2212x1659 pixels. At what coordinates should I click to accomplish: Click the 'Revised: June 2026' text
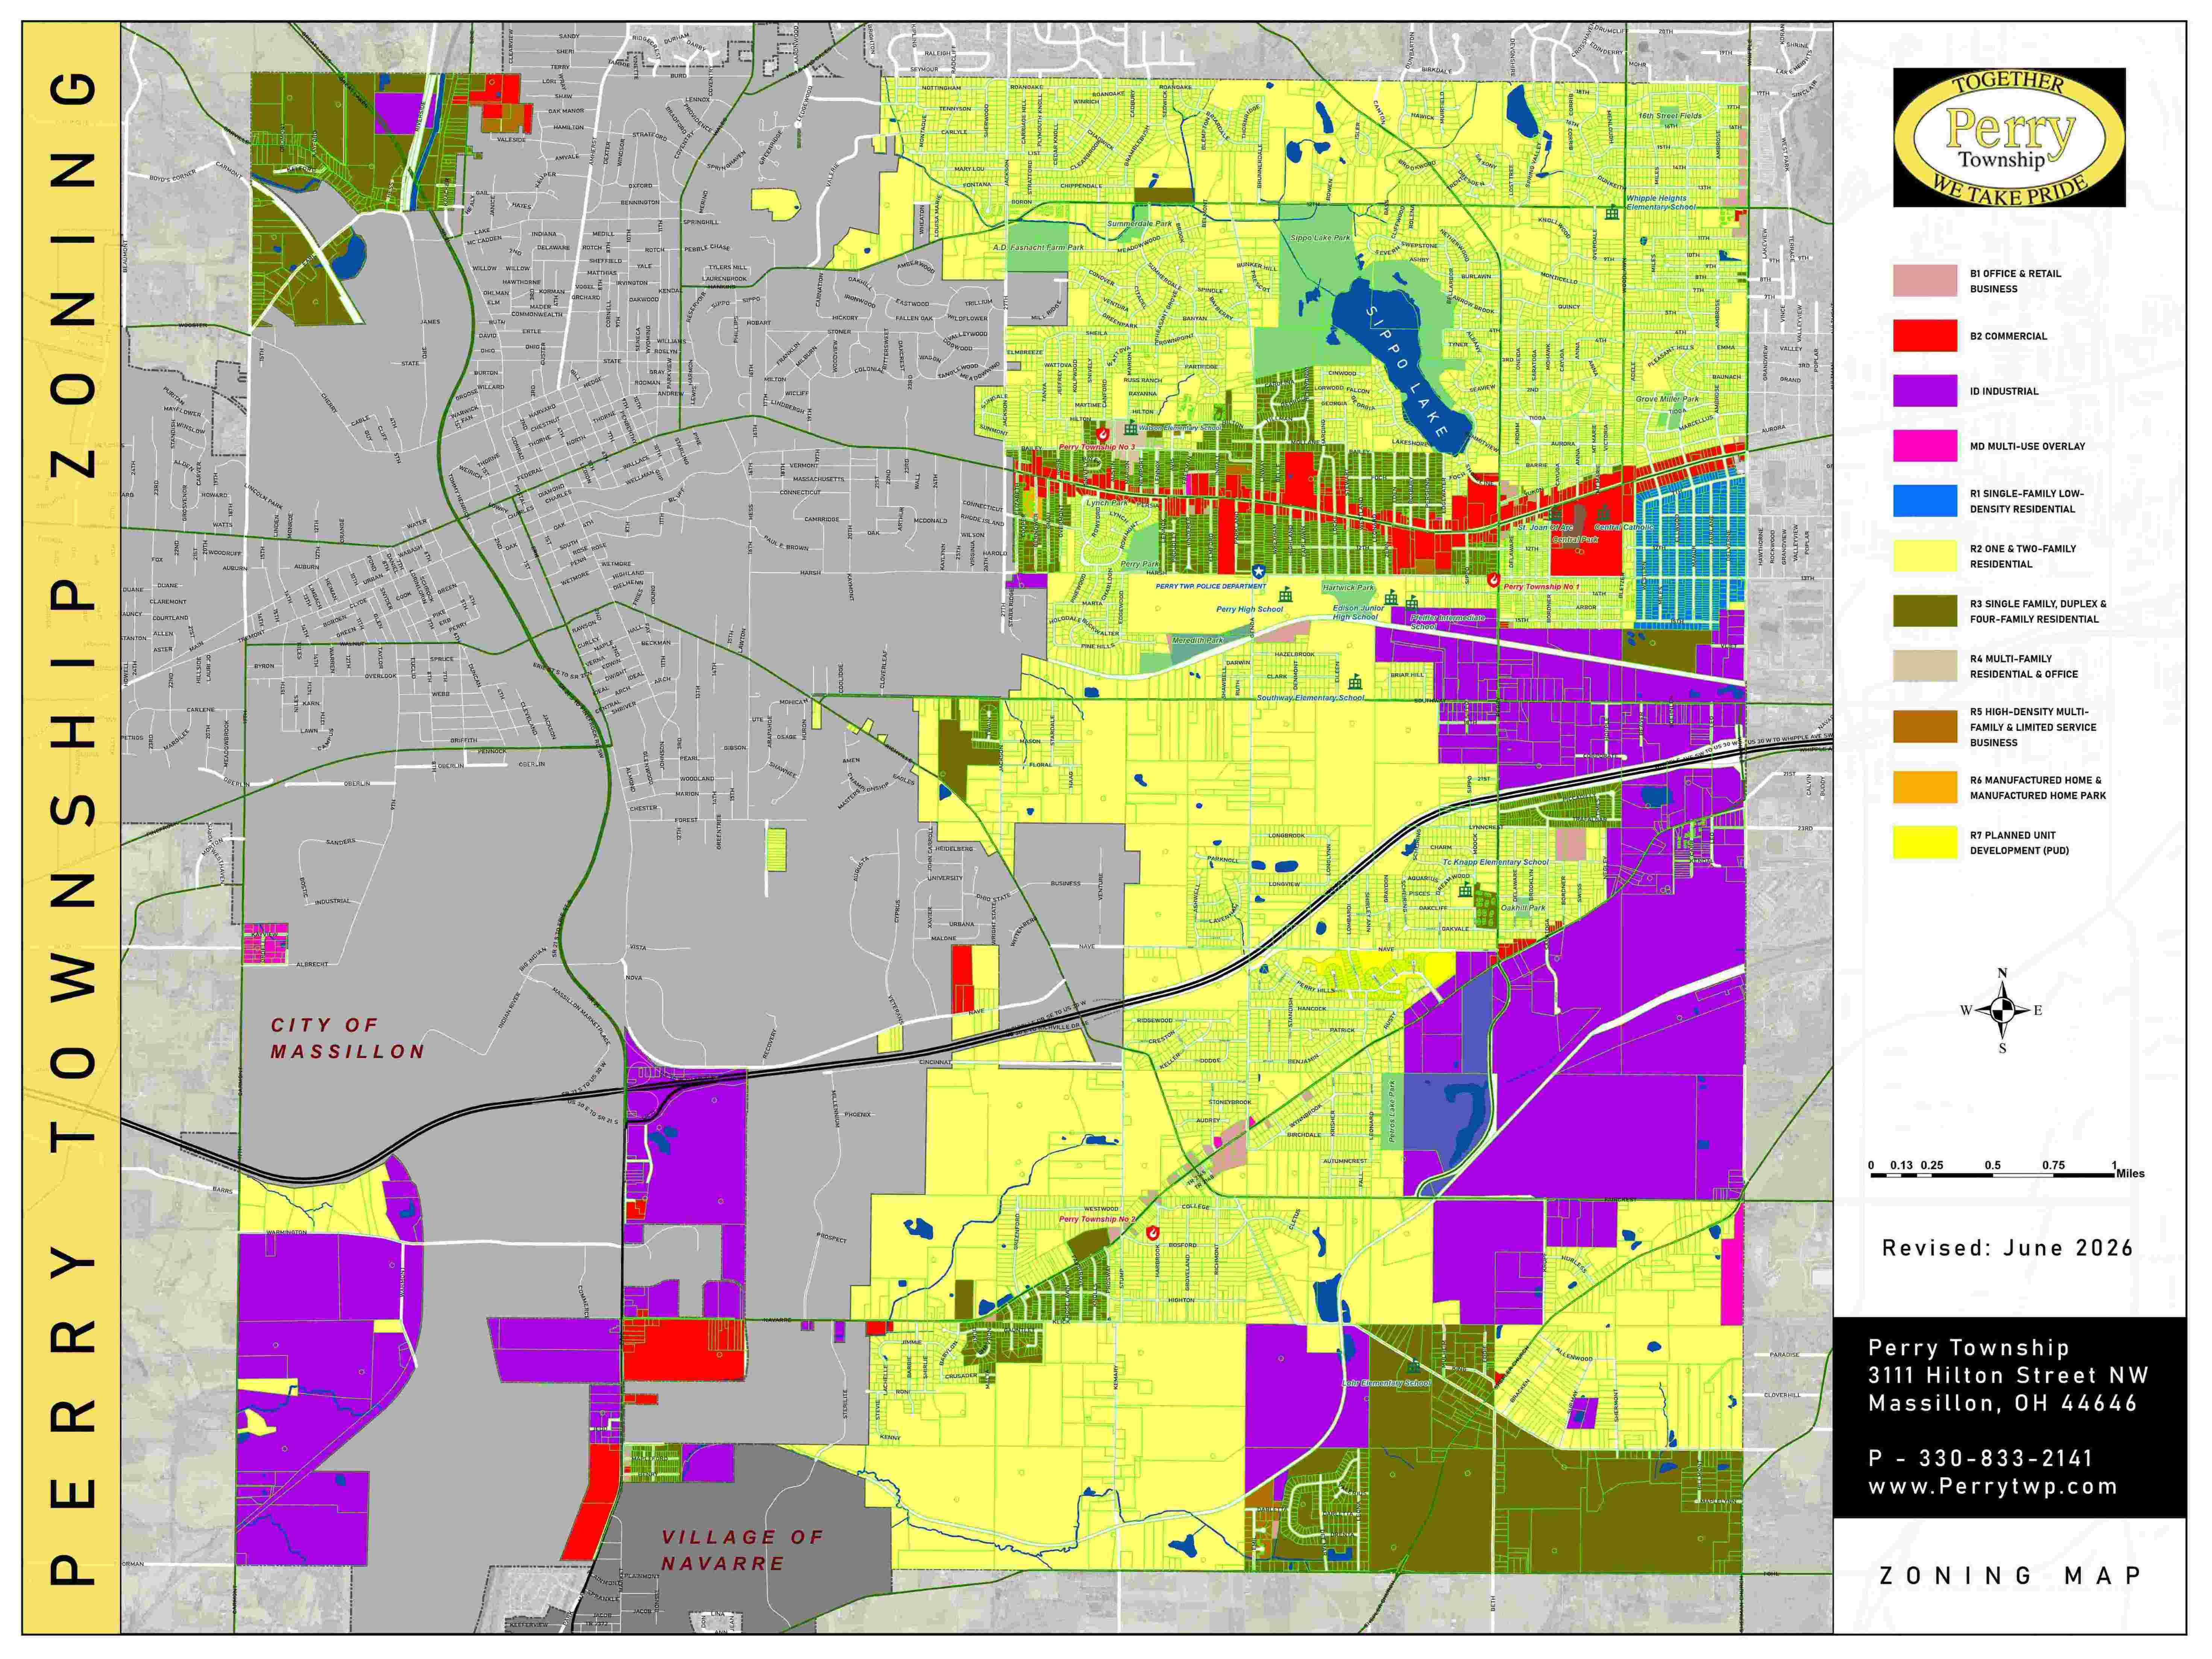(2008, 1248)
